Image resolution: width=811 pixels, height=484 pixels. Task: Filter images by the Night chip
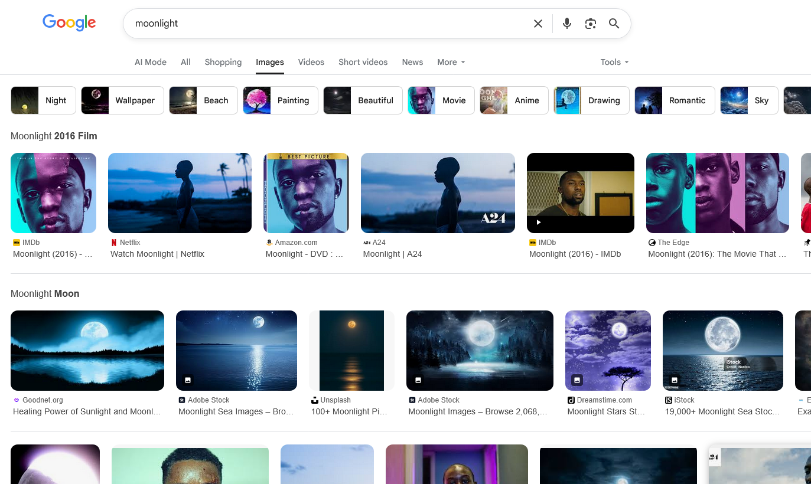click(43, 100)
